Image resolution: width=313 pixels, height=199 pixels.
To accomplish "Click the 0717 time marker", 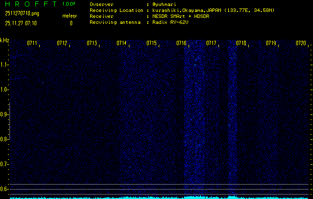I will [x=211, y=43].
